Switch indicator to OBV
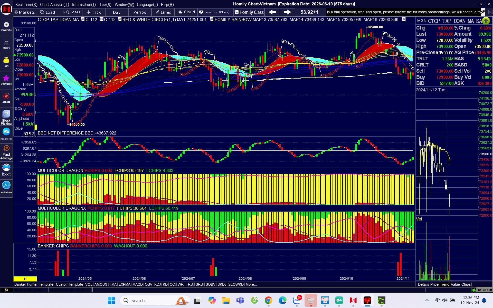This screenshot has width=493, height=308. tap(148, 284)
